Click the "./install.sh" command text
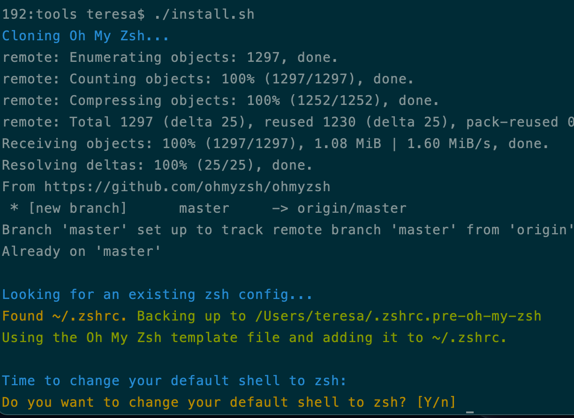The width and height of the screenshot is (574, 418). pyautogui.click(x=204, y=15)
